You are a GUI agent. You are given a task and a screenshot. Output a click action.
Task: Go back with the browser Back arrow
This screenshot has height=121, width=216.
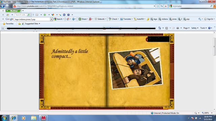point(2,6)
